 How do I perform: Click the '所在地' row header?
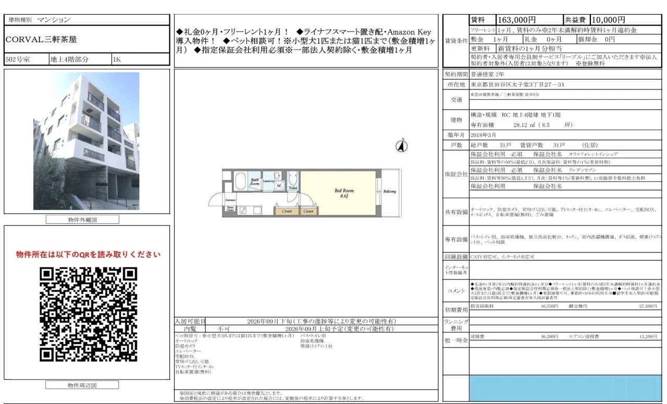point(456,84)
